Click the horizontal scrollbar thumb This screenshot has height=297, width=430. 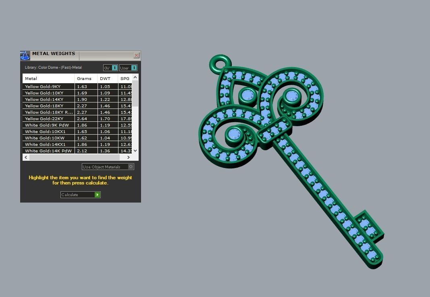[x=74, y=157]
